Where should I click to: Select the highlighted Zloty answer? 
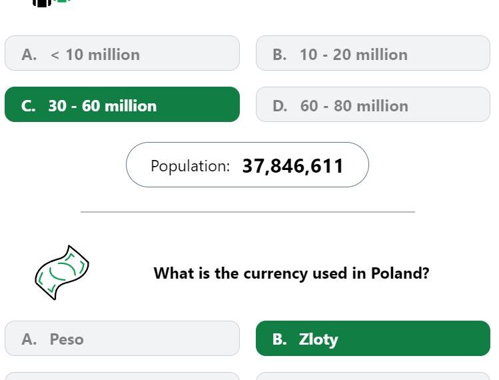(x=372, y=338)
